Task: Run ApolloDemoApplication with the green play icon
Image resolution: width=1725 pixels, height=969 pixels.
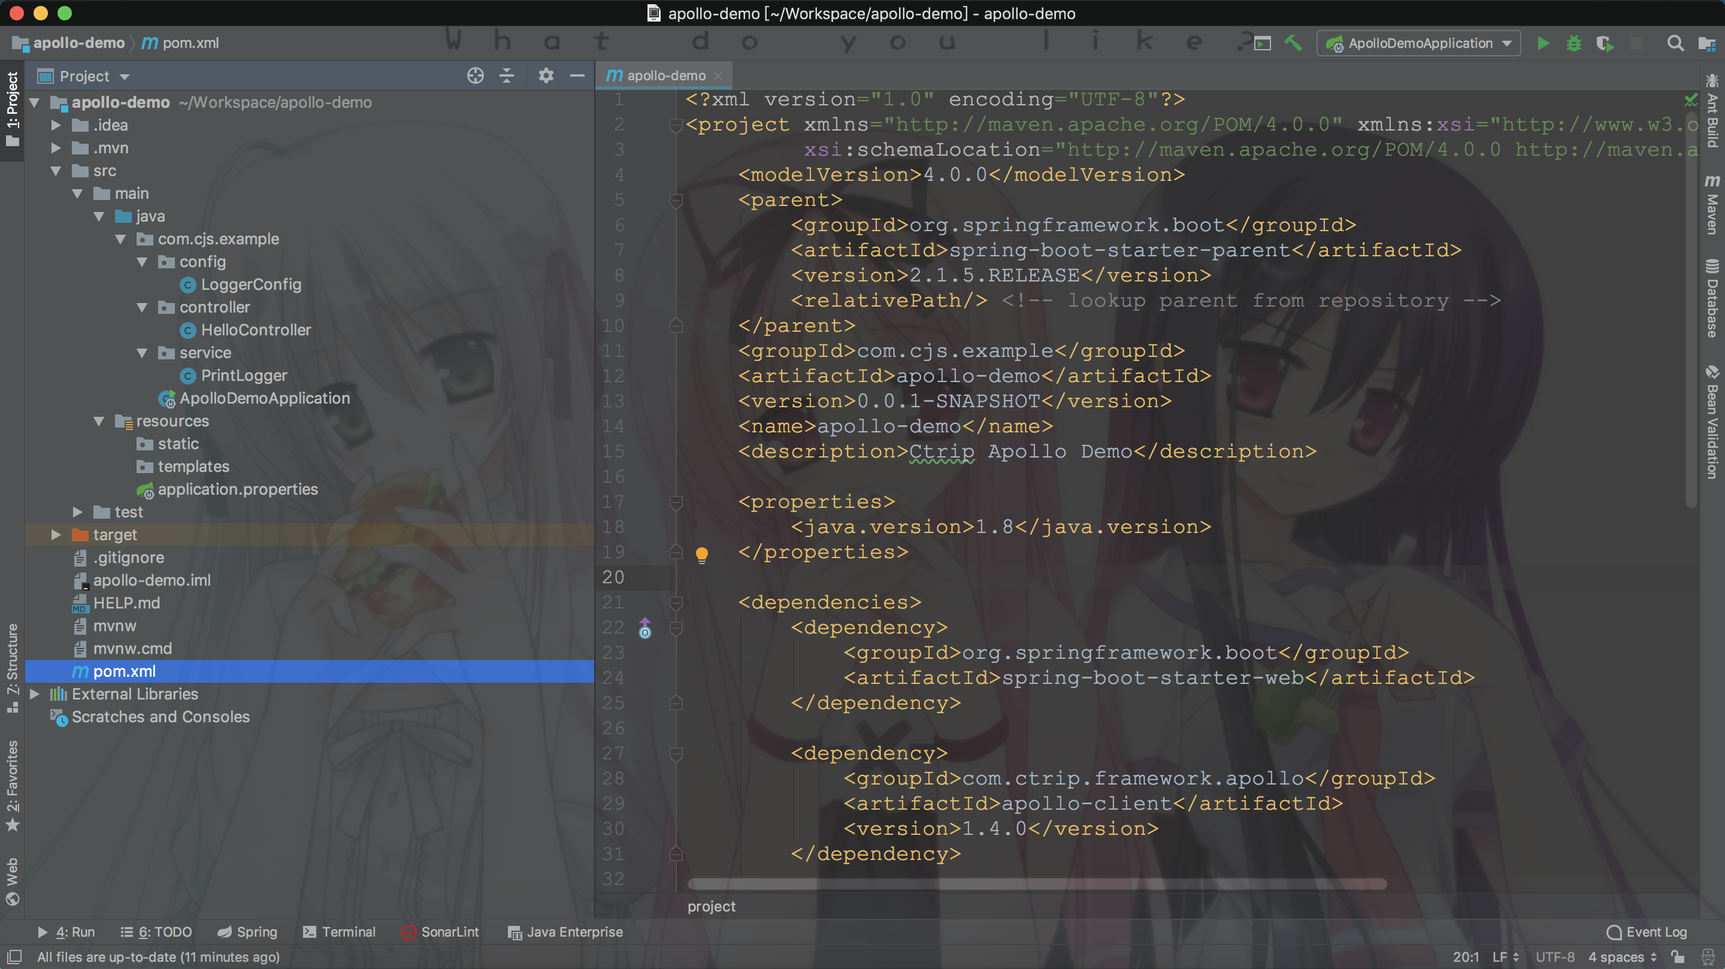Action: [x=1543, y=44]
